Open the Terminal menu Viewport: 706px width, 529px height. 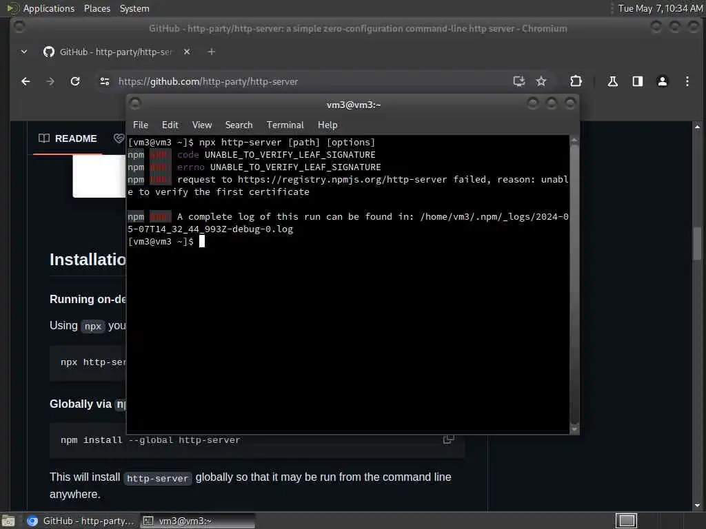[285, 125]
